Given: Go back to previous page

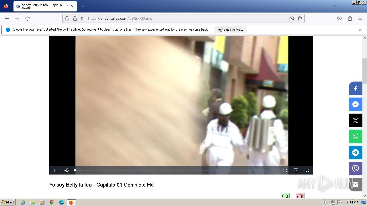Looking at the screenshot, I should coord(7,18).
